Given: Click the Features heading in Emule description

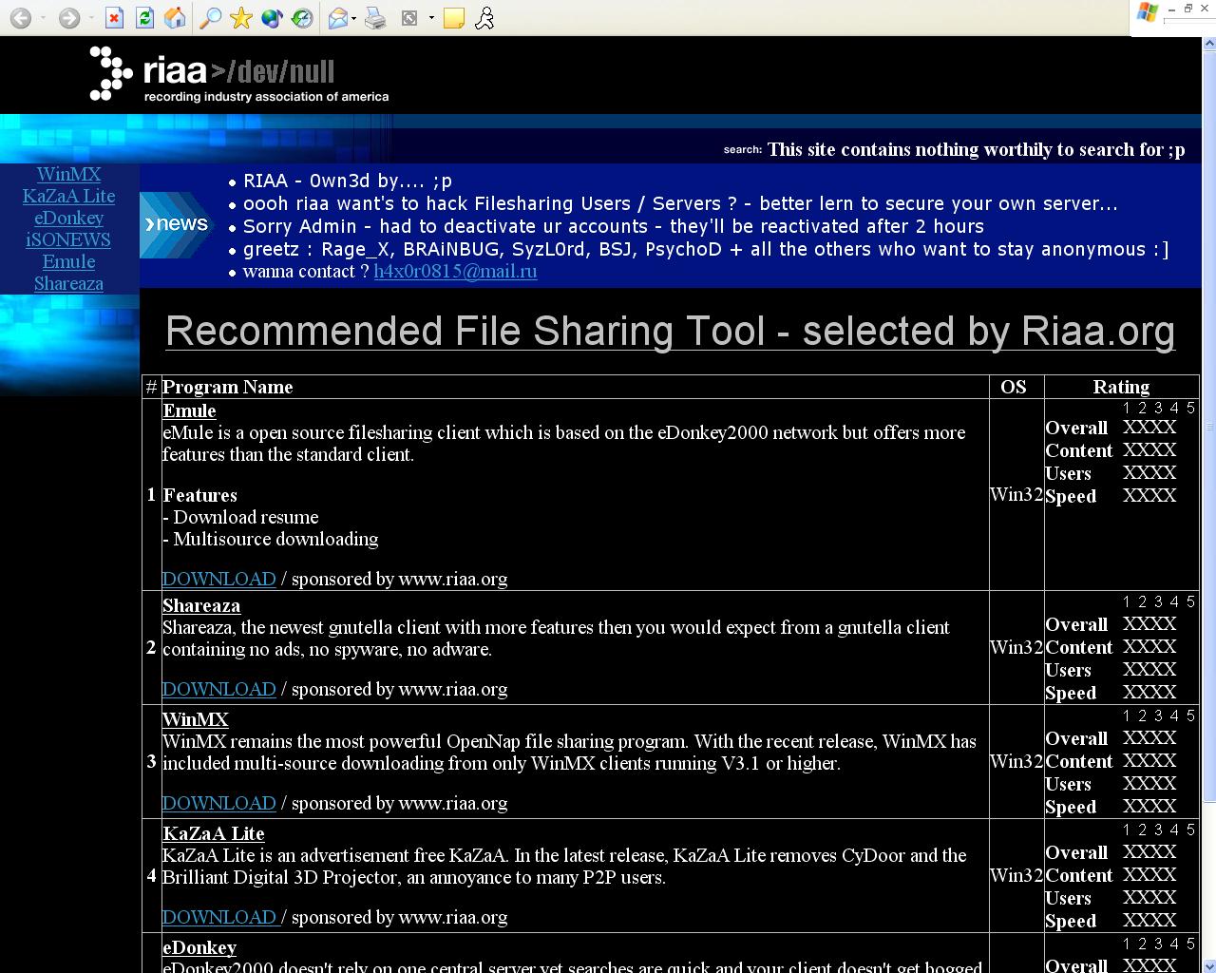Looking at the screenshot, I should click(199, 495).
